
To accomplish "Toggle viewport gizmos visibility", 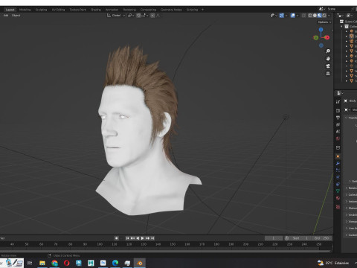I will click(282, 16).
